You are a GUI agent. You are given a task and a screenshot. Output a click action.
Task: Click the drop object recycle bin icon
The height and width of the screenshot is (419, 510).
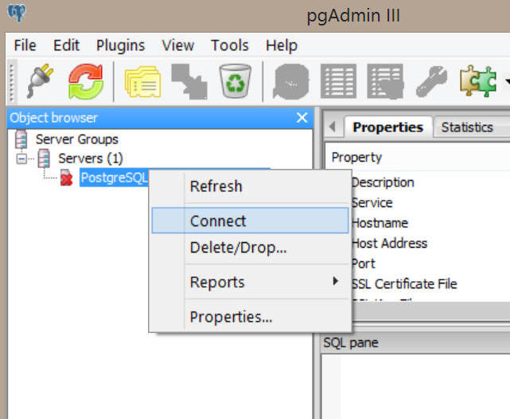click(236, 81)
